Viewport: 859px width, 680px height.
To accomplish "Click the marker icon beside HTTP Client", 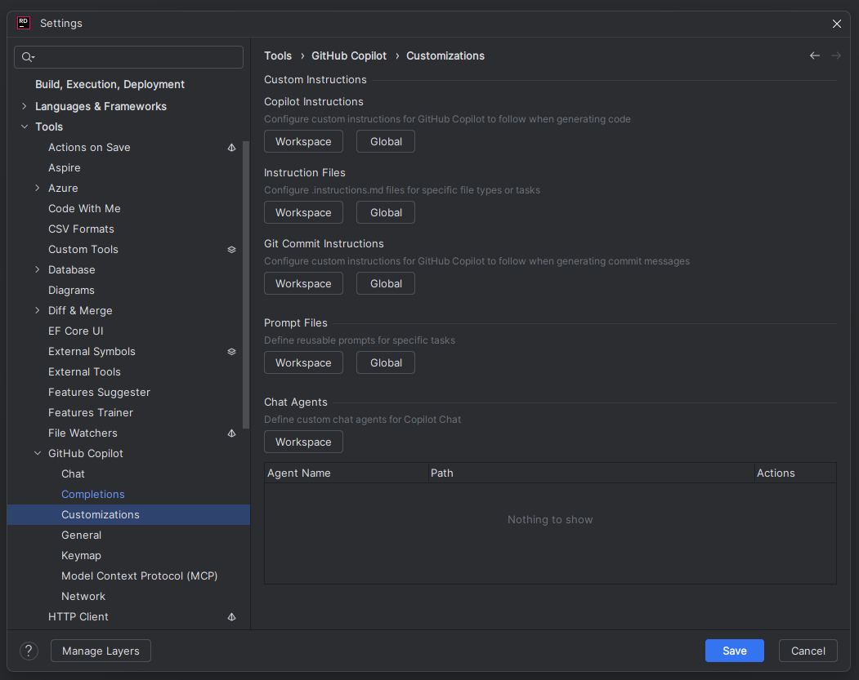I will click(231, 616).
